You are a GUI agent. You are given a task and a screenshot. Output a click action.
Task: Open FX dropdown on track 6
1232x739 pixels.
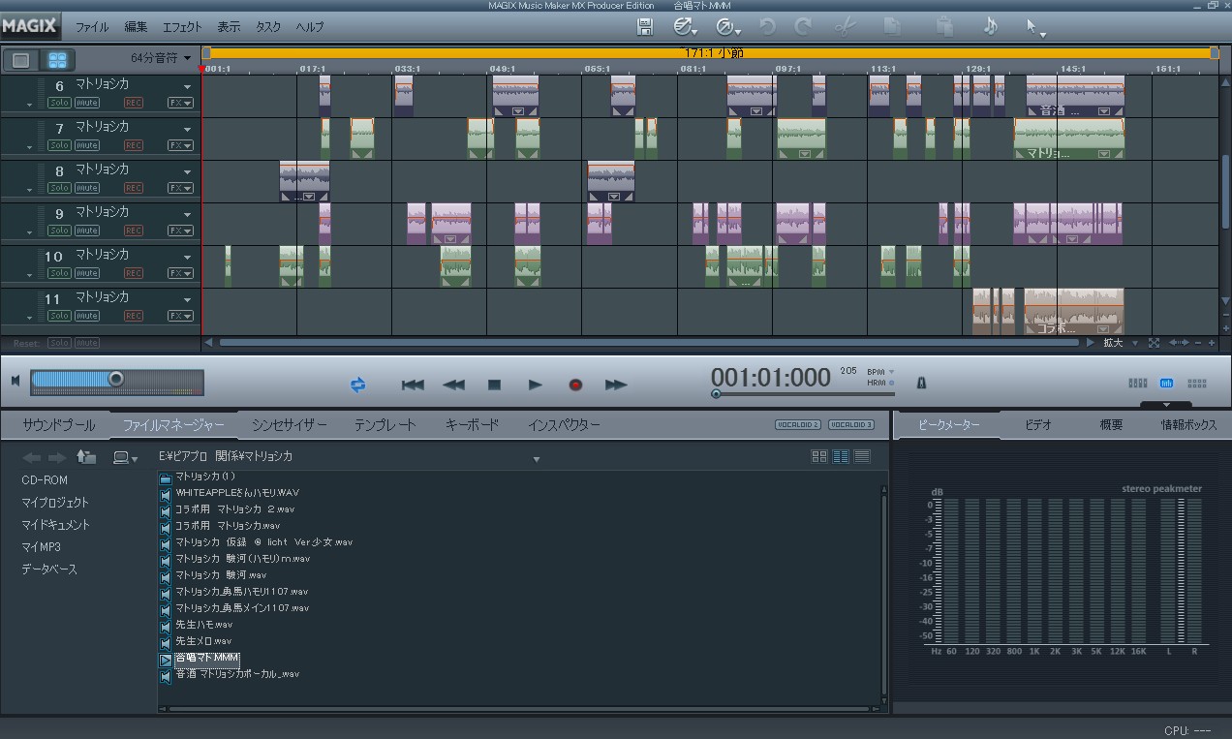pyautogui.click(x=180, y=103)
